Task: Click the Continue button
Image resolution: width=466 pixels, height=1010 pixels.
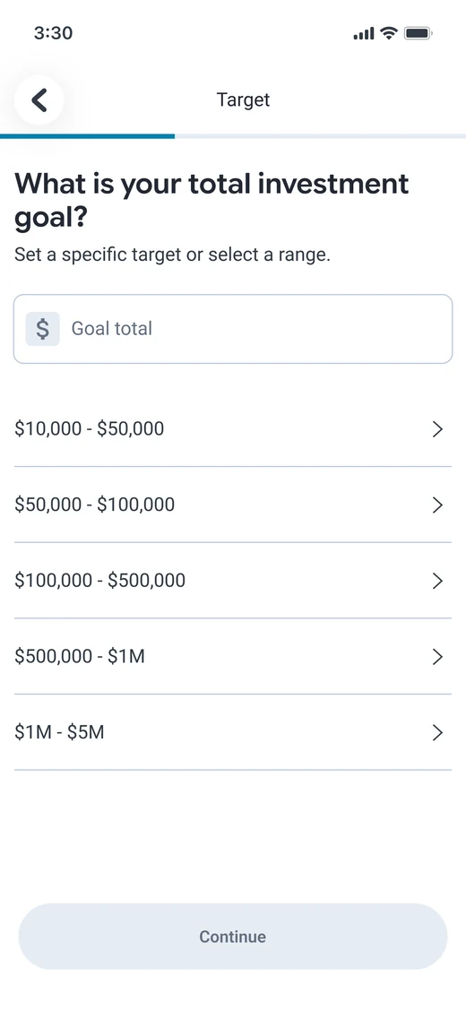Action: click(233, 937)
